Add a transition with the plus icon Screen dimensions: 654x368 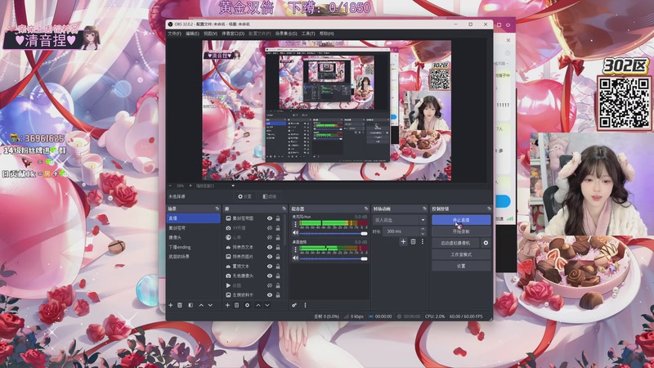pos(403,241)
